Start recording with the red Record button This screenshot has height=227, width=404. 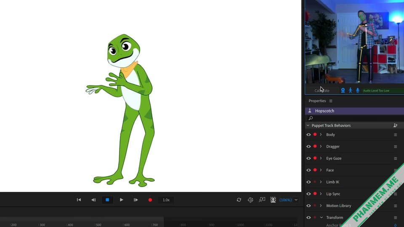[150, 200]
